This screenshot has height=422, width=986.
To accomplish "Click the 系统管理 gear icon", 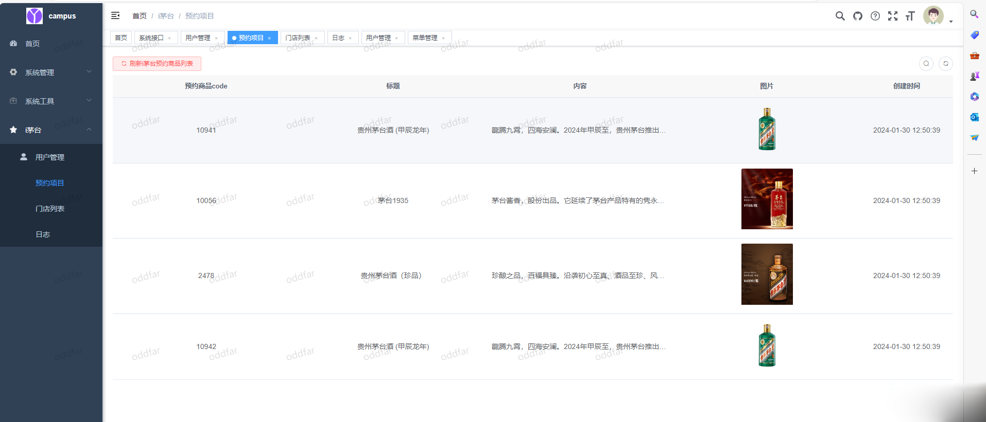I will [13, 72].
